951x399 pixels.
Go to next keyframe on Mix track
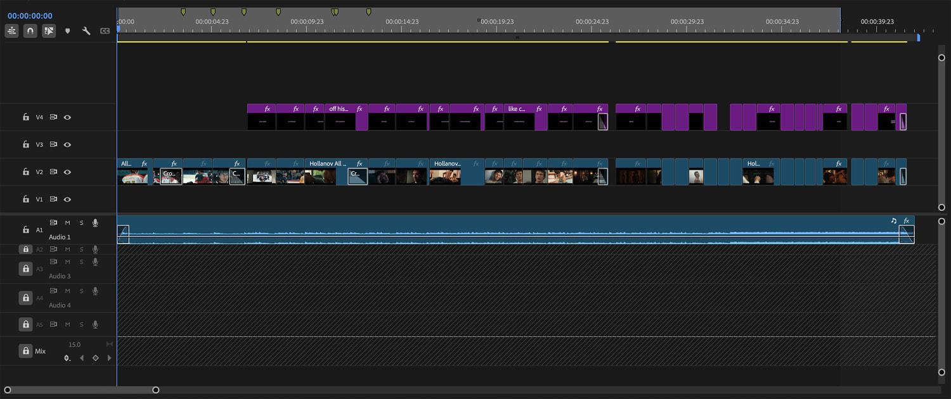pos(109,358)
